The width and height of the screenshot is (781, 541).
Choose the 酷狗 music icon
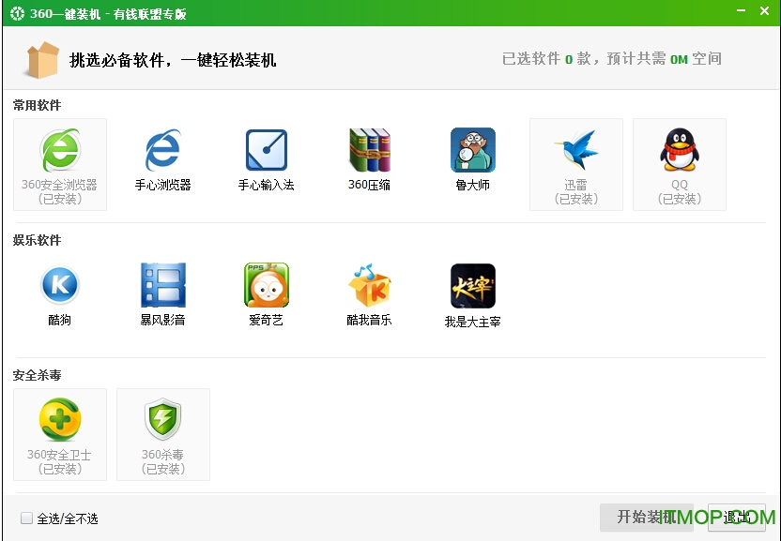coord(60,285)
